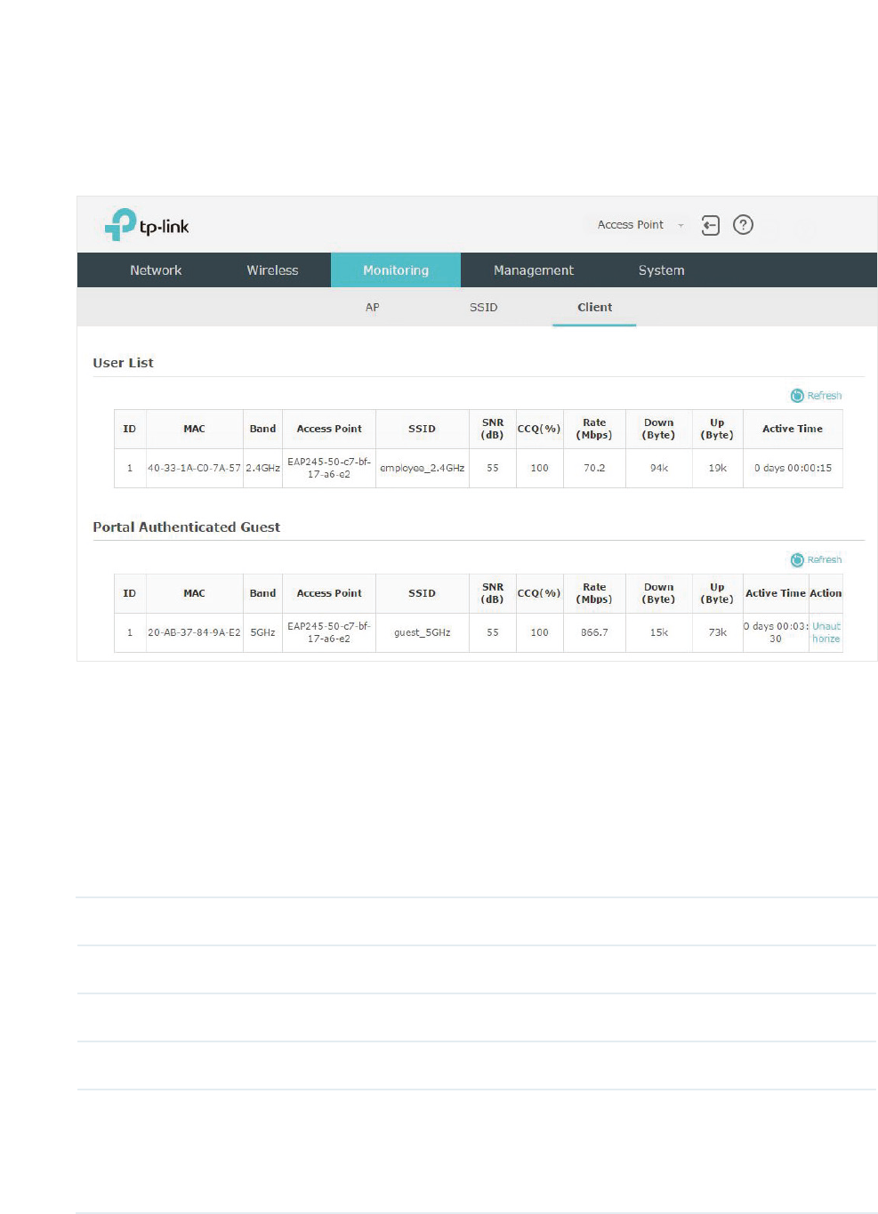Click the User List refresh icon

tap(797, 396)
